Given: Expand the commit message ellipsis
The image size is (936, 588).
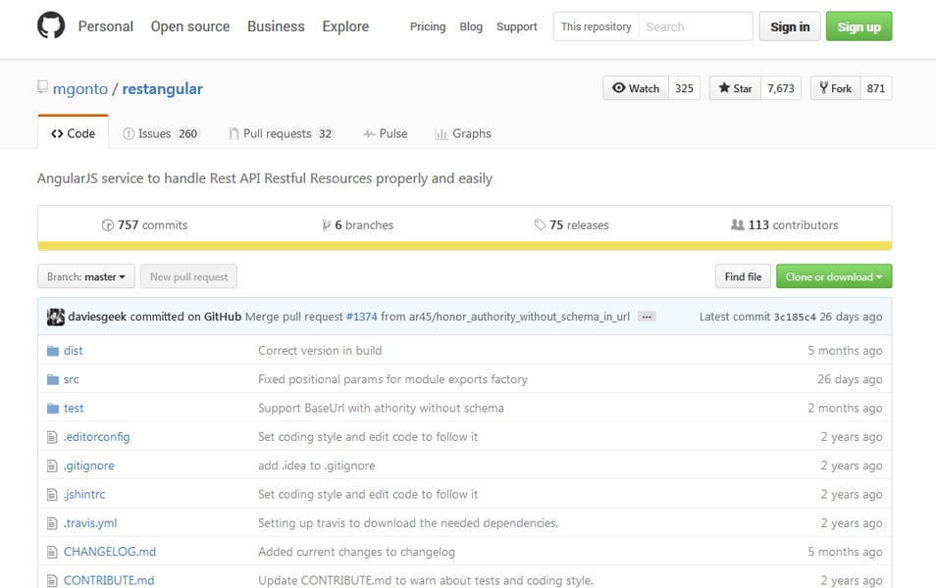Looking at the screenshot, I should pos(647,317).
